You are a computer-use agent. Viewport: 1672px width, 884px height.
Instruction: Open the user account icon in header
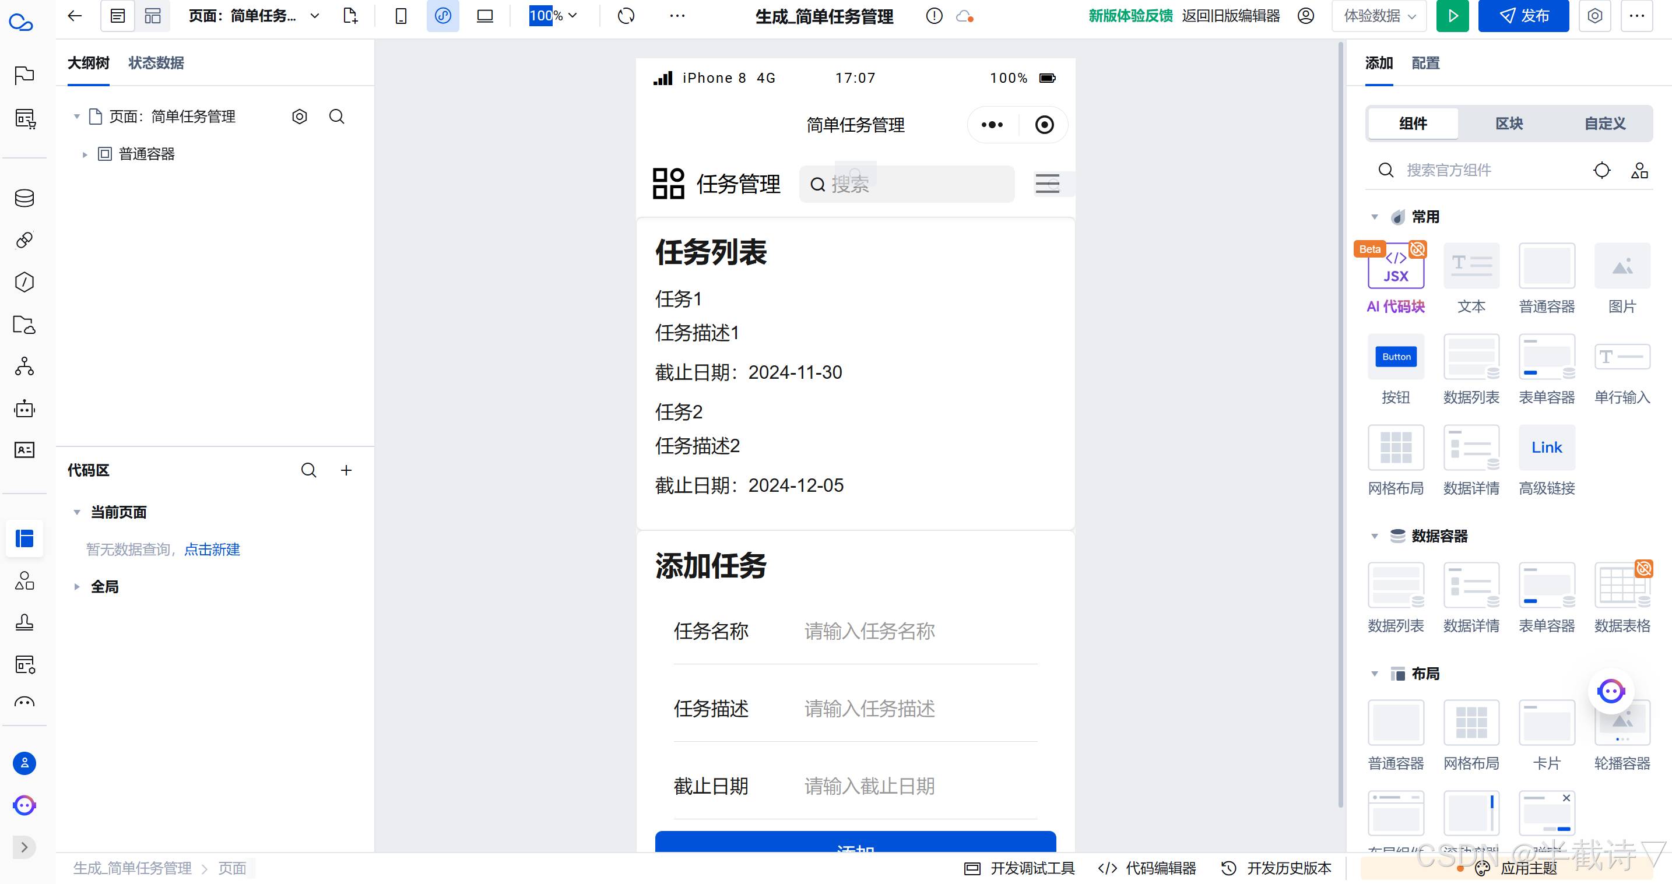[1306, 16]
